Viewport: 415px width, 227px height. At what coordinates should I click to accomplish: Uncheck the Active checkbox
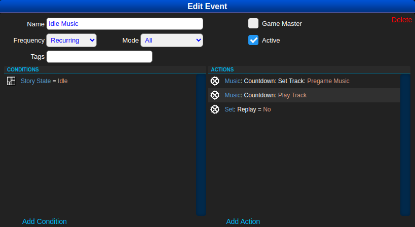(x=253, y=40)
